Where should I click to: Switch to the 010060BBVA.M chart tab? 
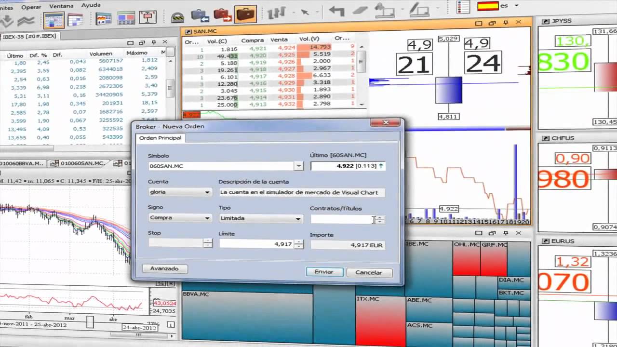pyautogui.click(x=23, y=163)
